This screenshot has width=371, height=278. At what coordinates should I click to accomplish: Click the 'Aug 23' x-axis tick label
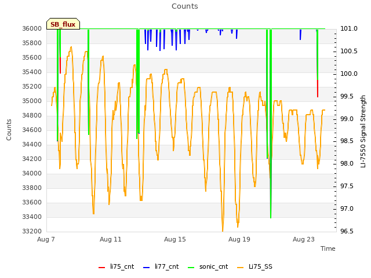coord(304,239)
